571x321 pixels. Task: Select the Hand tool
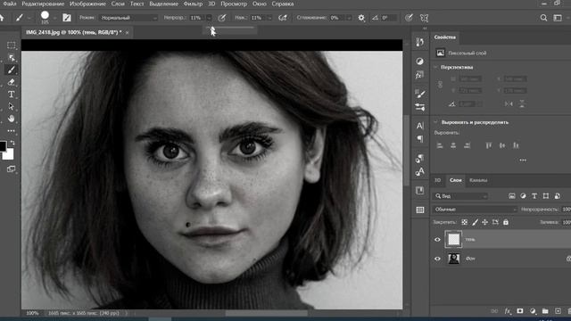(x=12, y=119)
